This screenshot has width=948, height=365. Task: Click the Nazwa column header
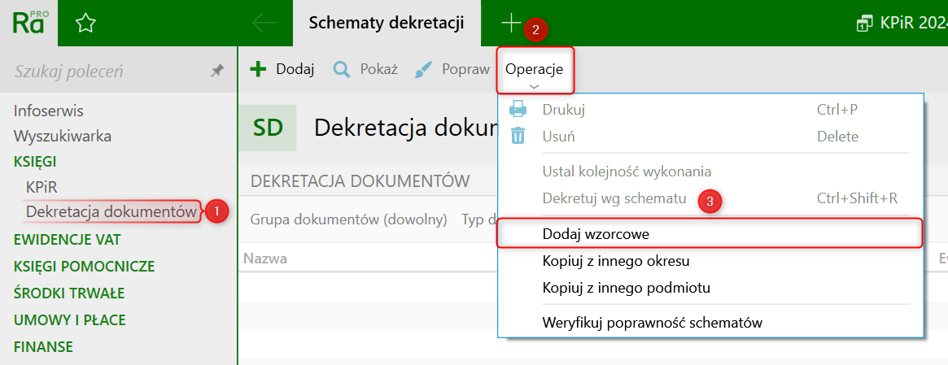pyautogui.click(x=264, y=259)
